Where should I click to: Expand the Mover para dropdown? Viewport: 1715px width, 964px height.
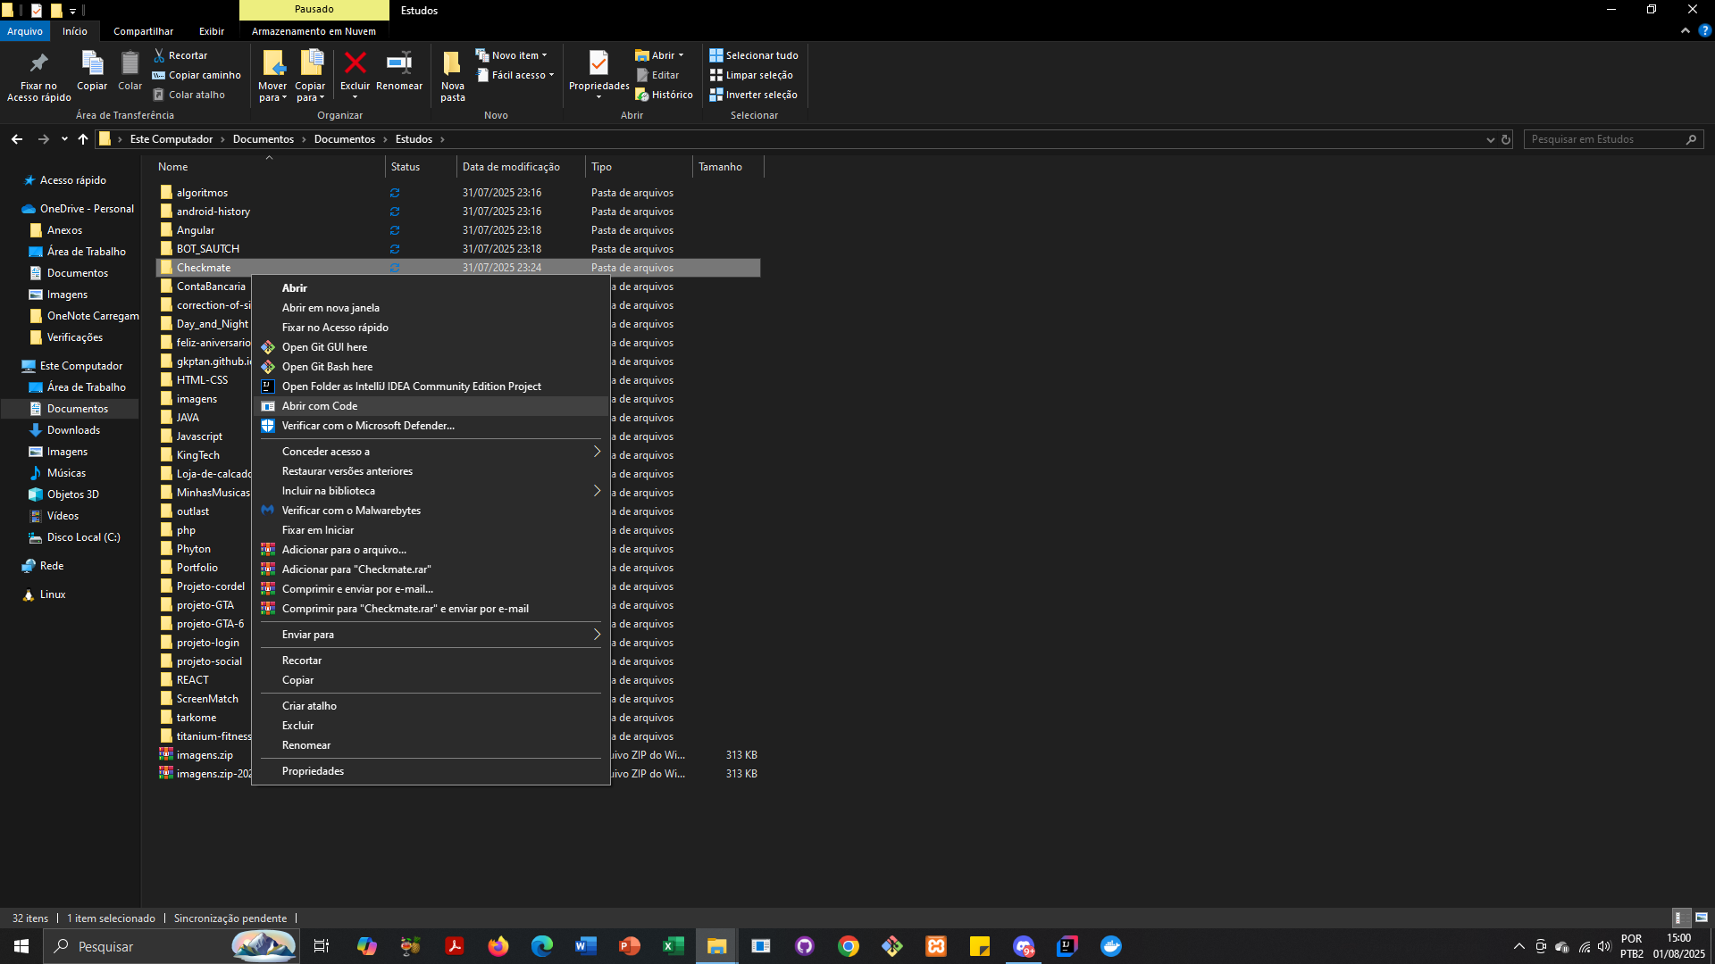point(272,93)
